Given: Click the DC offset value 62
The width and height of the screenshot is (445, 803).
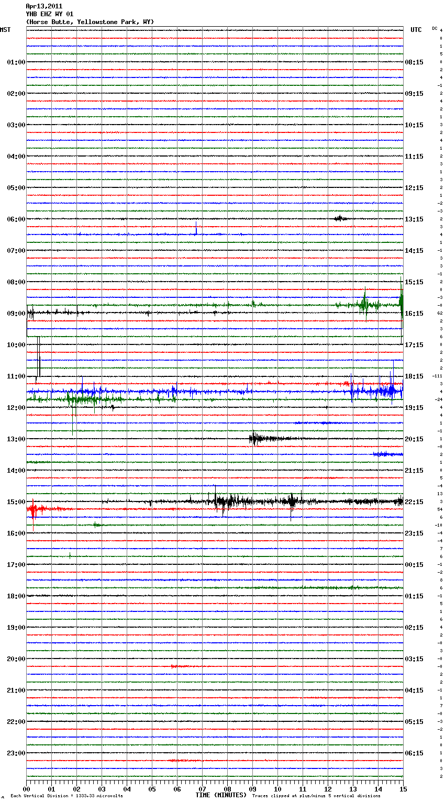Looking at the screenshot, I should (x=440, y=313).
